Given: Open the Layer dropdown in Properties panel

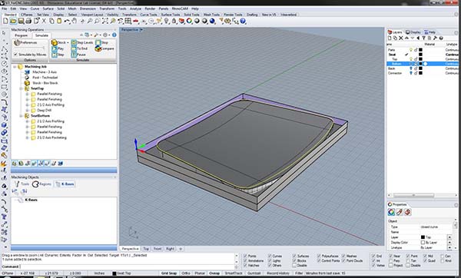Looking at the screenshot, I should (x=449, y=237).
